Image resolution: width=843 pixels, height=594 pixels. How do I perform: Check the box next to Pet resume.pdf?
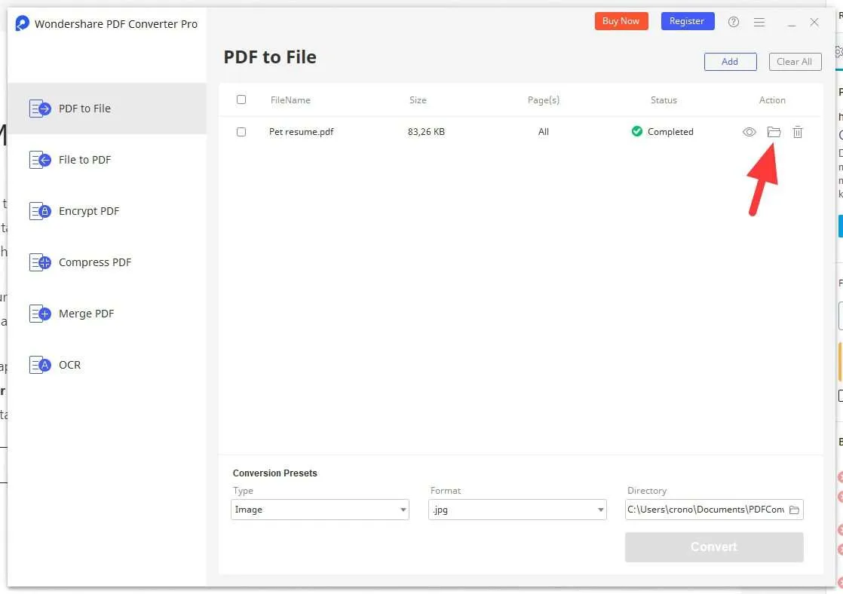(x=241, y=132)
